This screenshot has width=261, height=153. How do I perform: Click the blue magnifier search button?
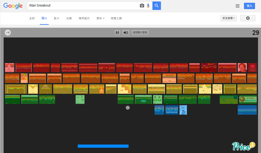click(157, 6)
